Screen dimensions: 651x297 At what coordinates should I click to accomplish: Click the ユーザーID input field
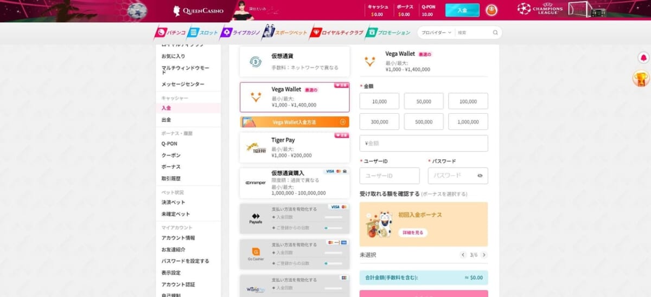(390, 176)
